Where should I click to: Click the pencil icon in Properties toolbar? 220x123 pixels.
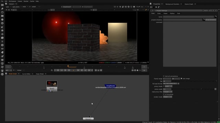[x=159, y=7]
